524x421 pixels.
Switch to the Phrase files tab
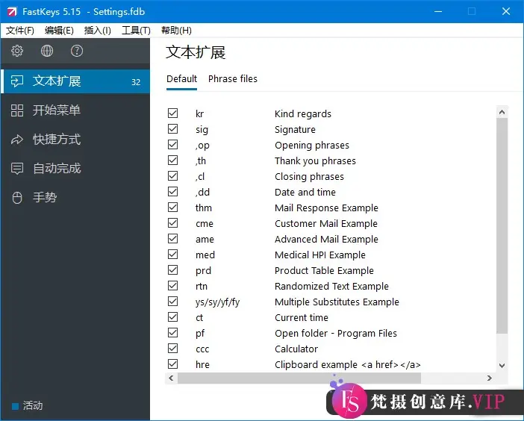[x=233, y=79]
